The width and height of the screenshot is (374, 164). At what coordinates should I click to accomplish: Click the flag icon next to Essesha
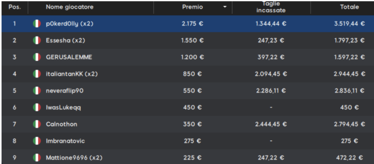click(37, 41)
